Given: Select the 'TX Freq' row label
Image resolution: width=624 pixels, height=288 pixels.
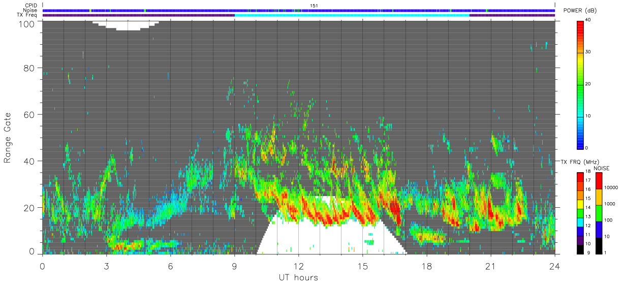Looking at the screenshot, I should point(27,15).
